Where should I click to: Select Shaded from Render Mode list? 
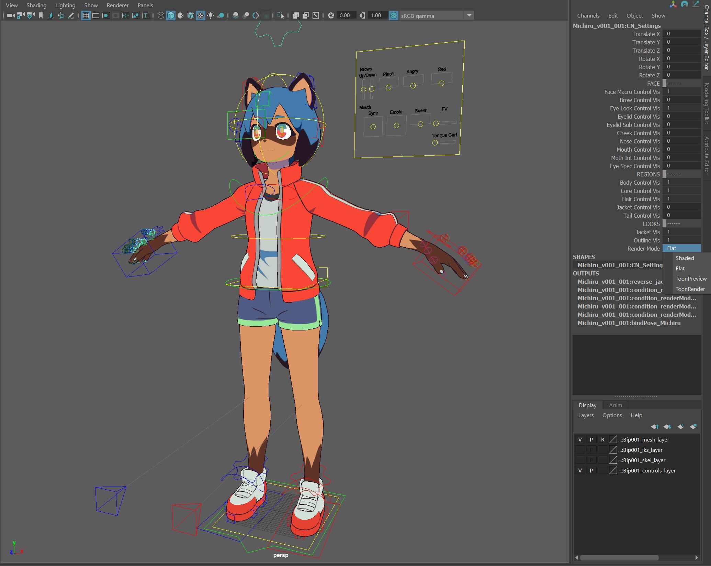pyautogui.click(x=685, y=258)
